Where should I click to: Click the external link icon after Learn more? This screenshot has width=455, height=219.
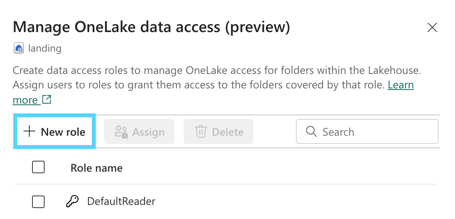tap(47, 100)
